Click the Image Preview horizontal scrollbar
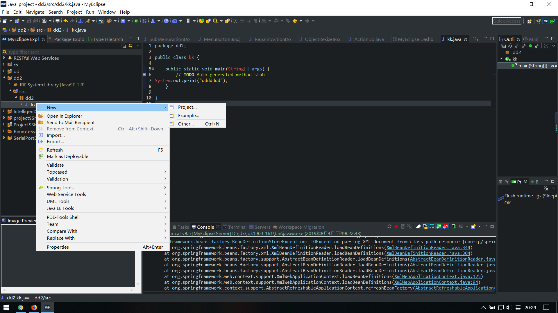 coord(68,290)
